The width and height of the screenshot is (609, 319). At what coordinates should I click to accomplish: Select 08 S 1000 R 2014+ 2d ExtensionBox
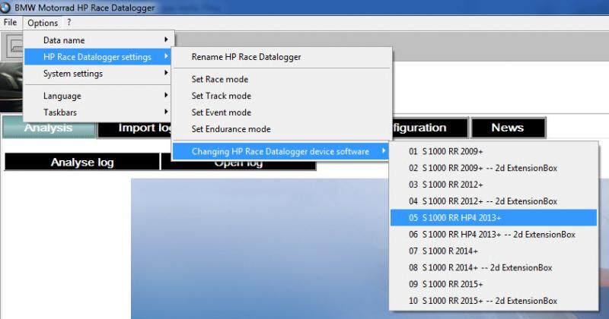coord(493,267)
